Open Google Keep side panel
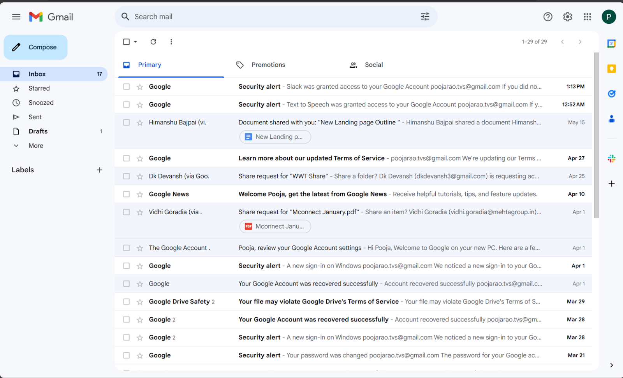The width and height of the screenshot is (623, 378). pyautogui.click(x=612, y=69)
